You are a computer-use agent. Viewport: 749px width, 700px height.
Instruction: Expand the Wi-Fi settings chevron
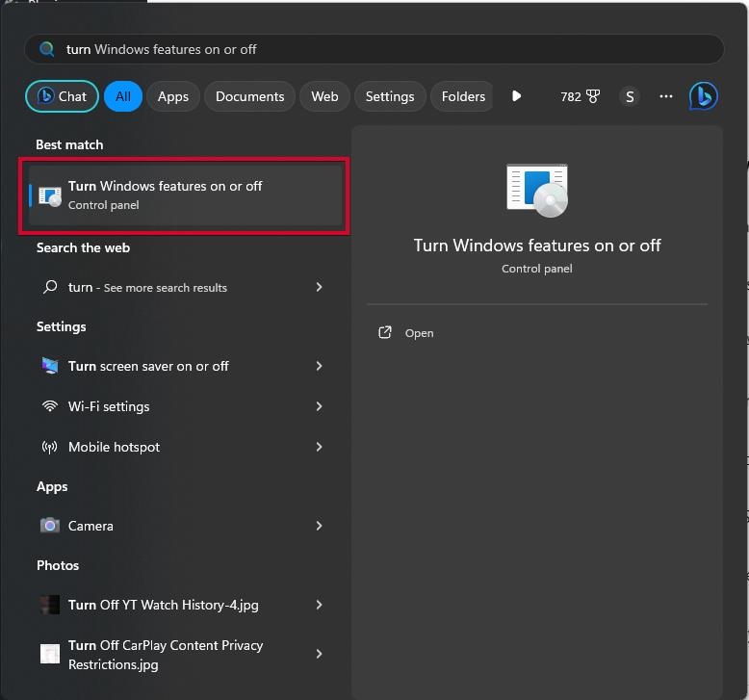[x=319, y=406]
